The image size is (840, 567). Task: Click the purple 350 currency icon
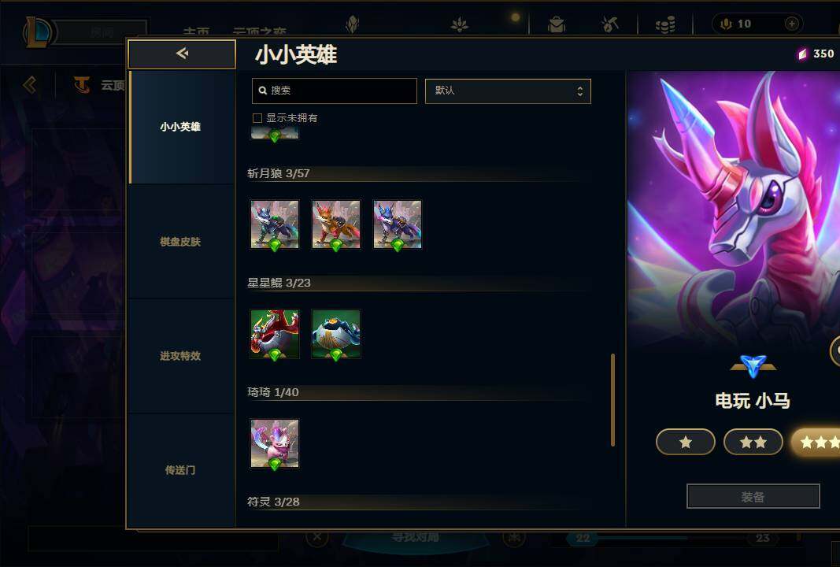(x=802, y=54)
